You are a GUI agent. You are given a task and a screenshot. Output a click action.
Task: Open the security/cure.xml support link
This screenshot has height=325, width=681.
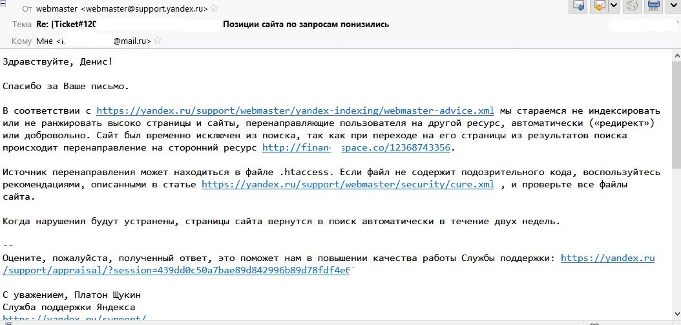coord(348,185)
